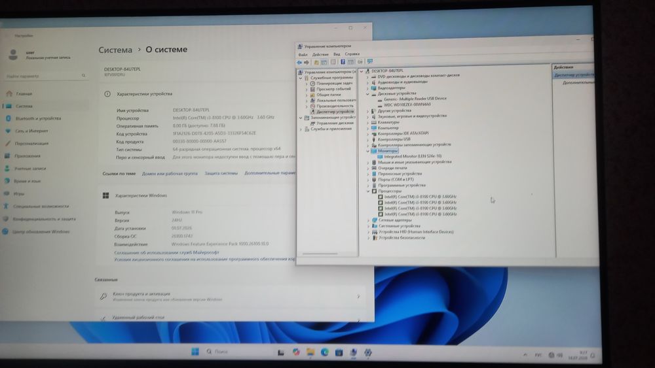
Task: Click Игры icon in Settings sidebar
Action: click(x=7, y=193)
